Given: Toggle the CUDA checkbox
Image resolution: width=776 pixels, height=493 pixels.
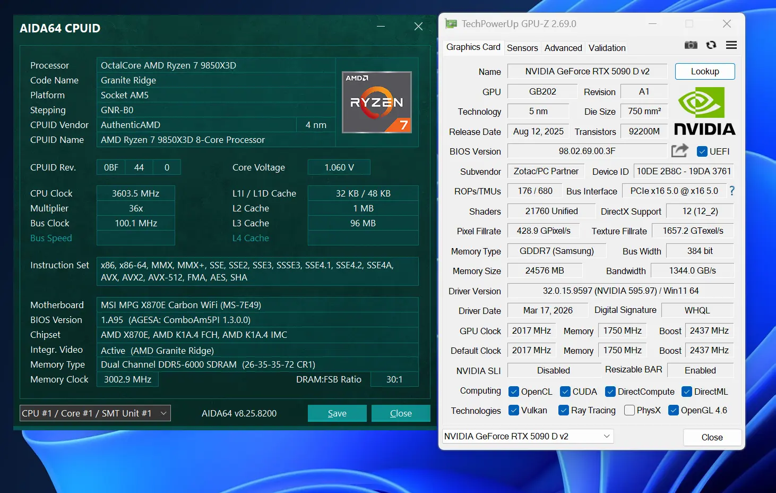Looking at the screenshot, I should (x=565, y=392).
